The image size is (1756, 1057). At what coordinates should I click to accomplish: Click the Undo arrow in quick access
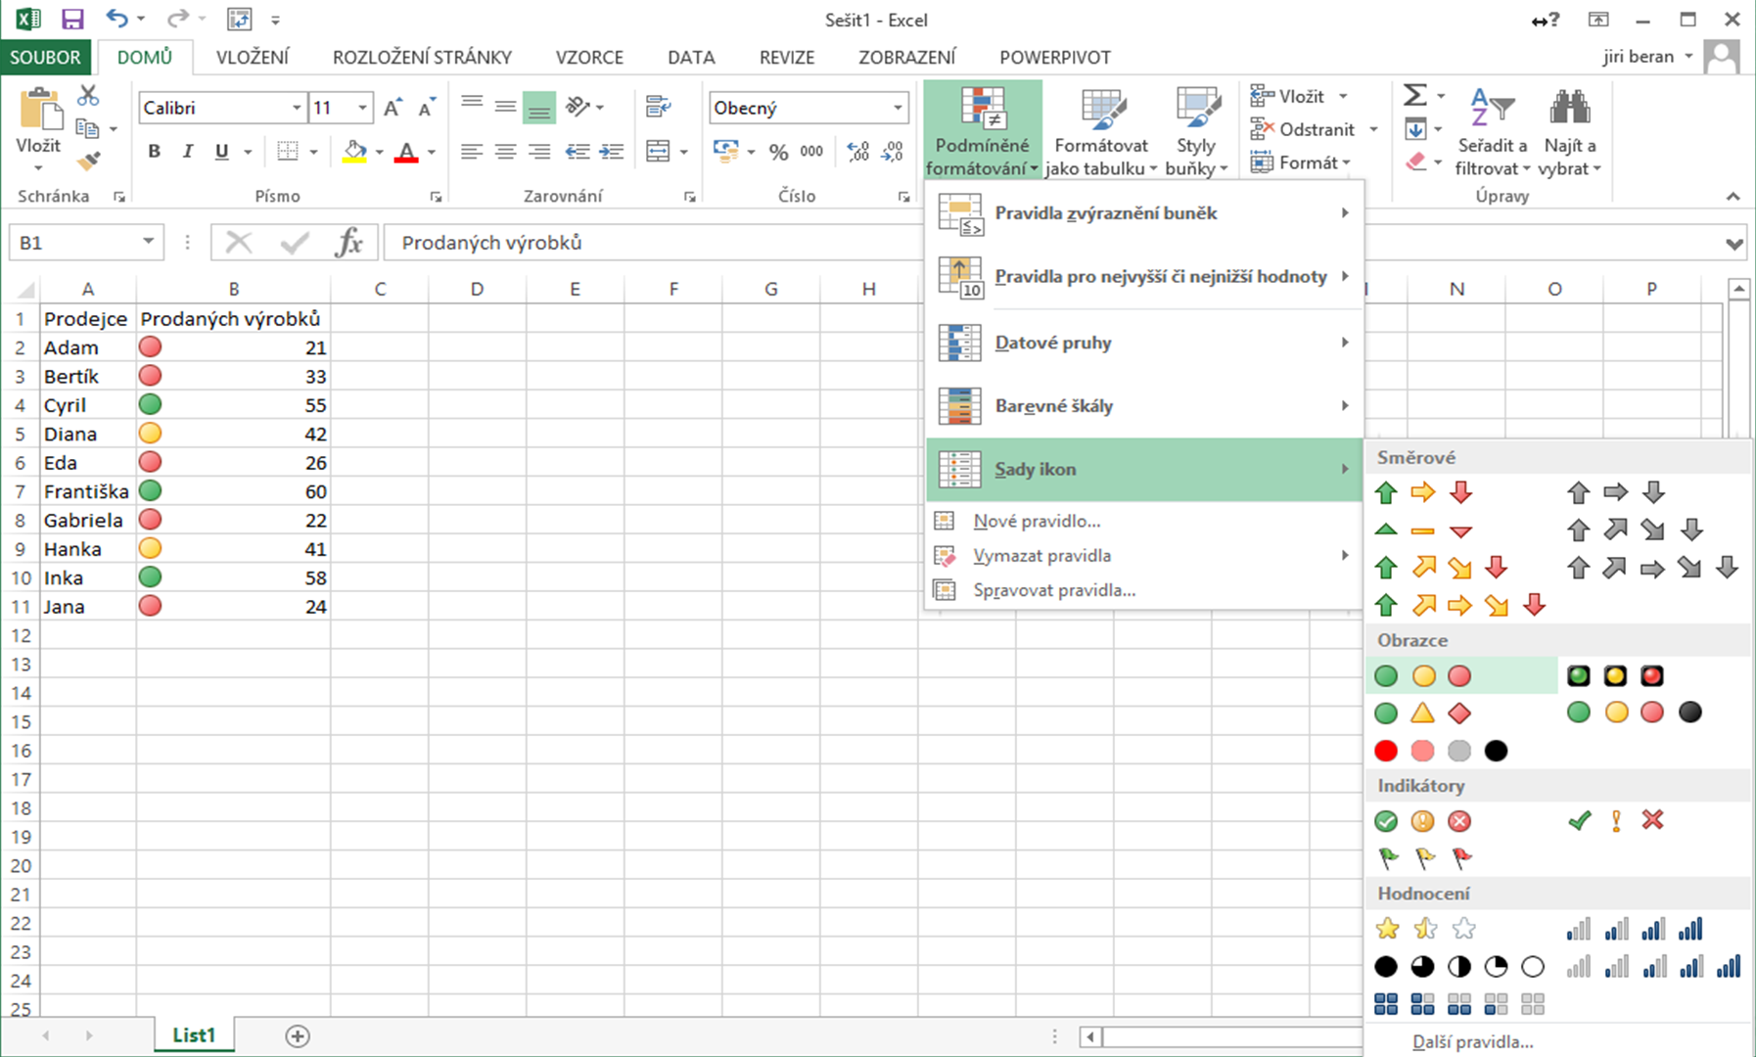pos(116,19)
